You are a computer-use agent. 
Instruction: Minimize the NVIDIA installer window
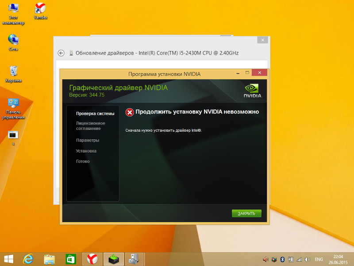coord(238,73)
